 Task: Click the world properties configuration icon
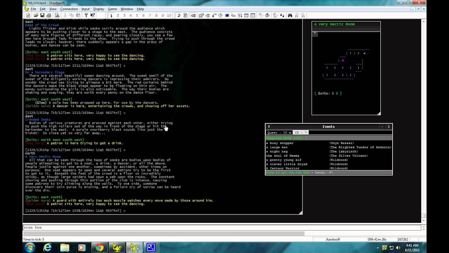coord(201,15)
